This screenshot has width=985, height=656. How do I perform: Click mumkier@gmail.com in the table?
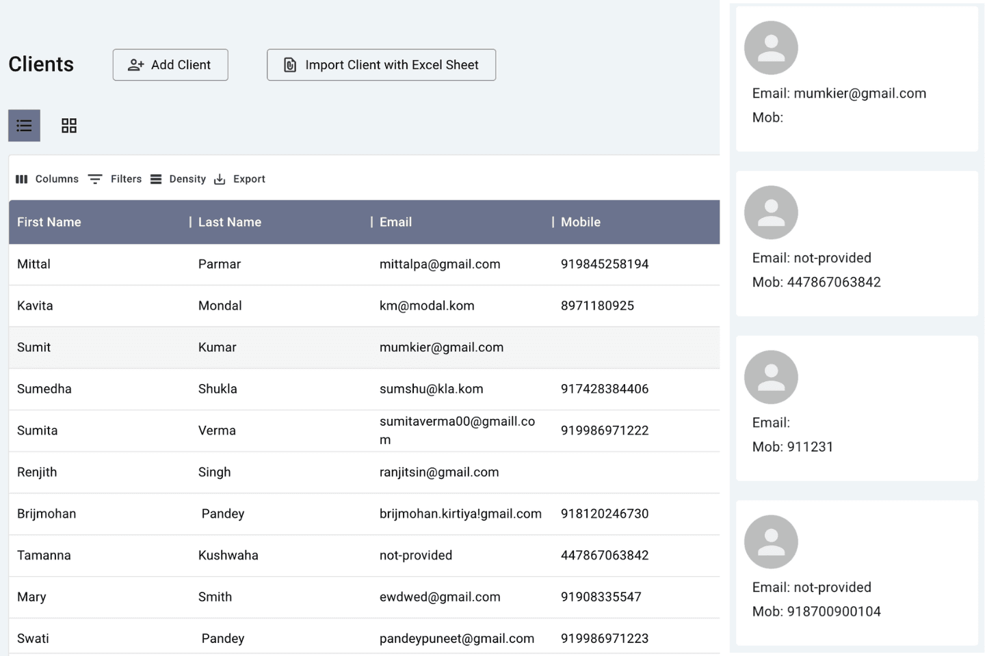click(x=441, y=348)
